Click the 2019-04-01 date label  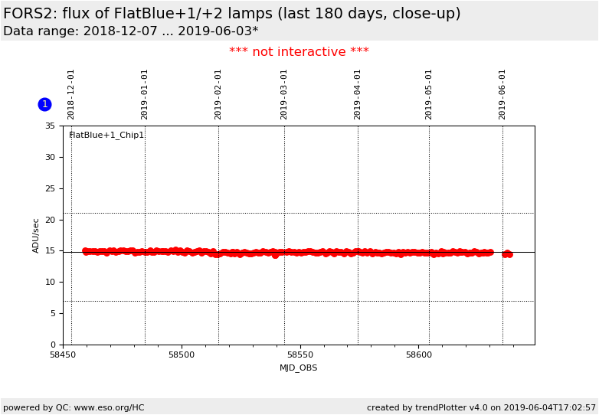(x=357, y=94)
